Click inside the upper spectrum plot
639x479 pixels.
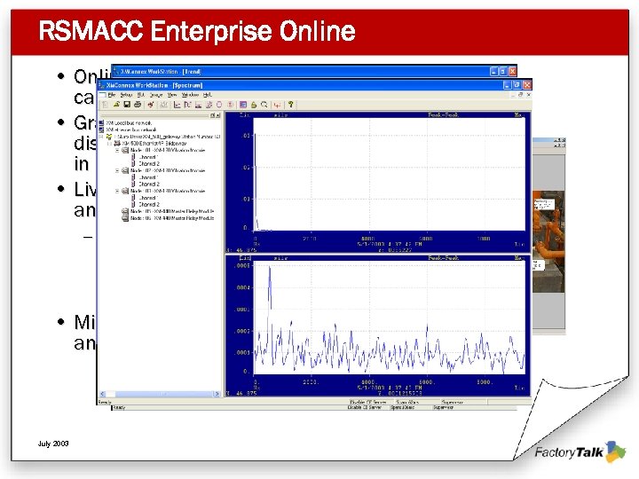390,174
